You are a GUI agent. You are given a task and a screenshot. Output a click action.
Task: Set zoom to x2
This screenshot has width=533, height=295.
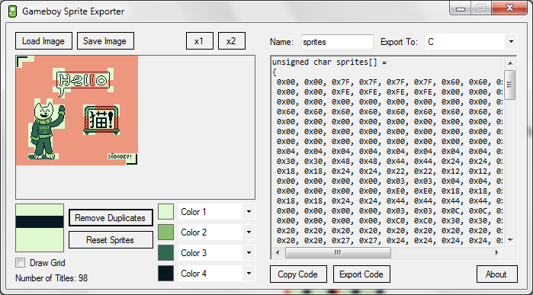click(x=232, y=41)
